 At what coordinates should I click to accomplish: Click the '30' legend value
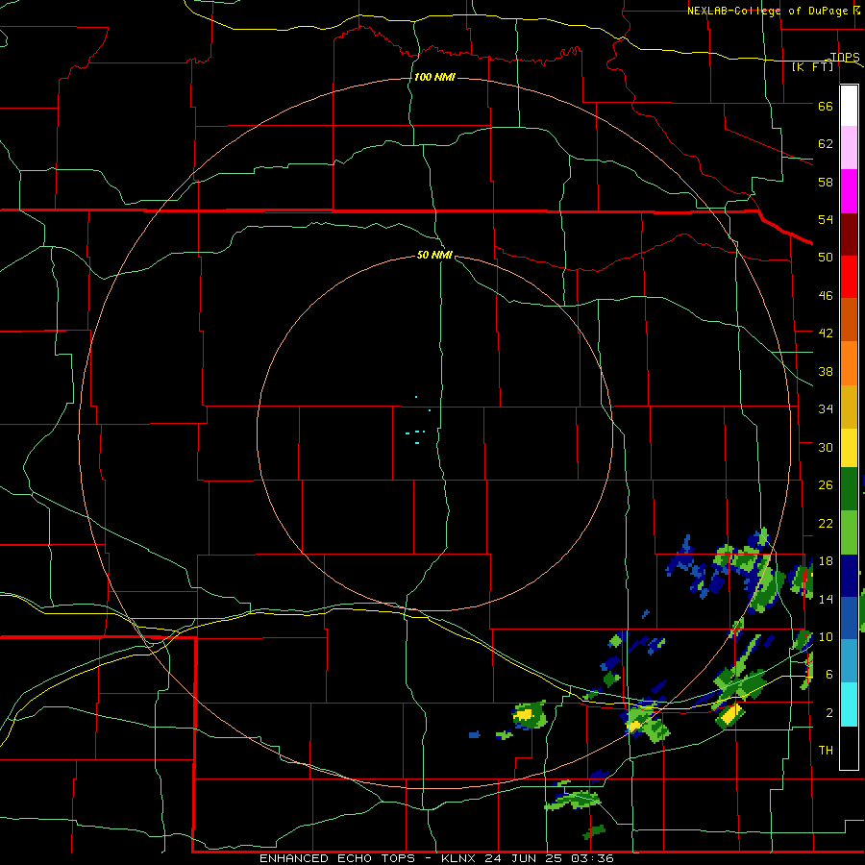click(x=826, y=447)
